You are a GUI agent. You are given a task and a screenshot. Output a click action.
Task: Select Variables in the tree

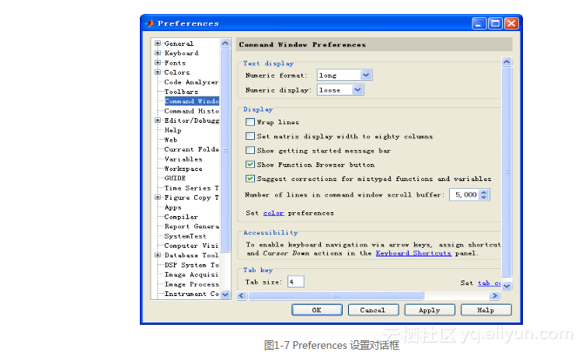[183, 159]
